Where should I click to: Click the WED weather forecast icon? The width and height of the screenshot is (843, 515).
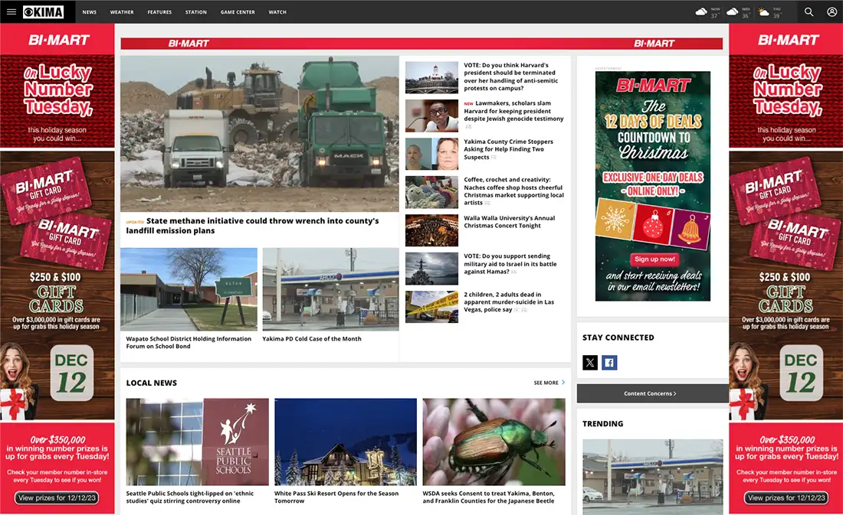tap(732, 11)
